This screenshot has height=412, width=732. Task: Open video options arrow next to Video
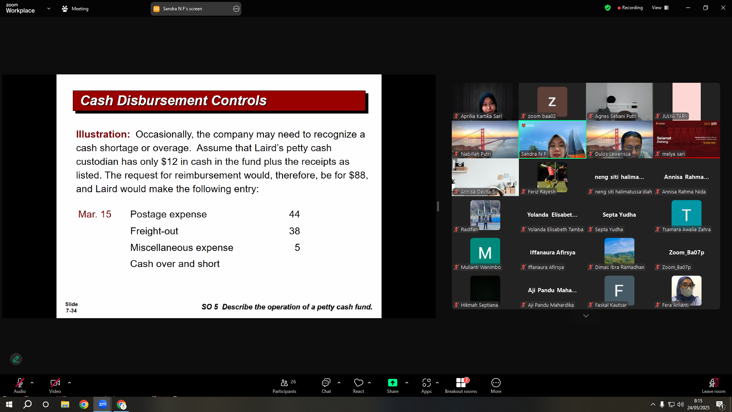click(x=69, y=383)
